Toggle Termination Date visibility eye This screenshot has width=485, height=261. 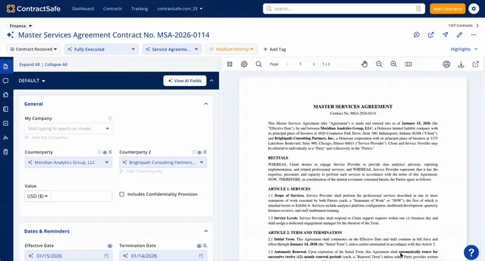(199, 246)
